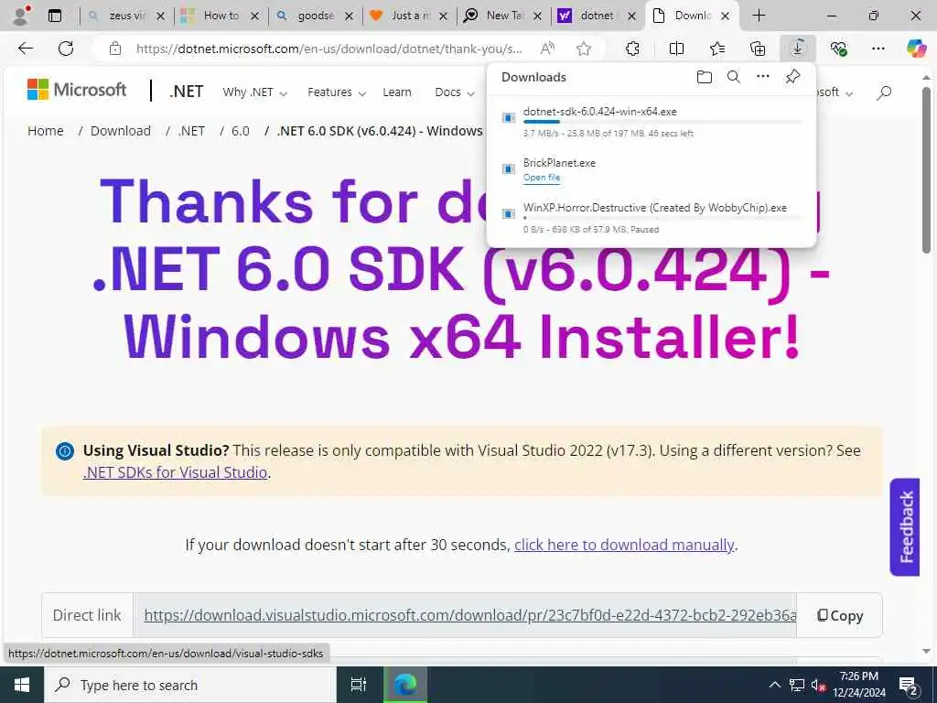Start Read aloud from address bar
The image size is (937, 703).
(547, 49)
